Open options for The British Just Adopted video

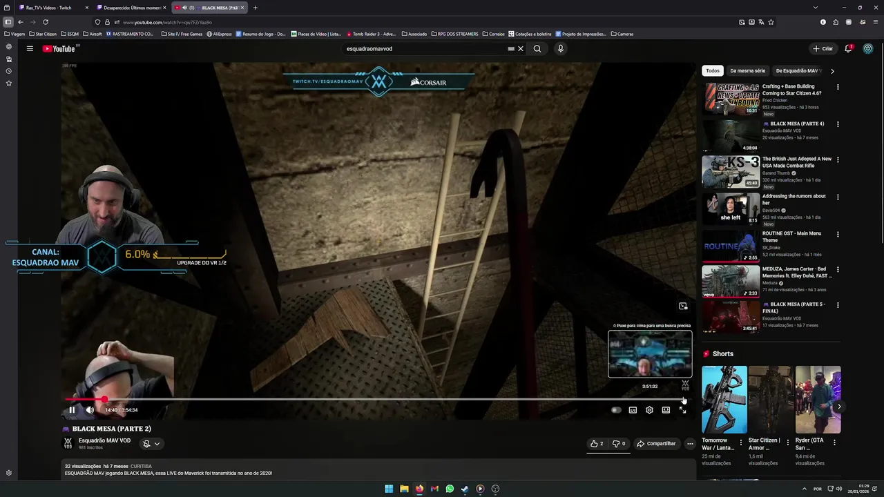[x=838, y=159]
